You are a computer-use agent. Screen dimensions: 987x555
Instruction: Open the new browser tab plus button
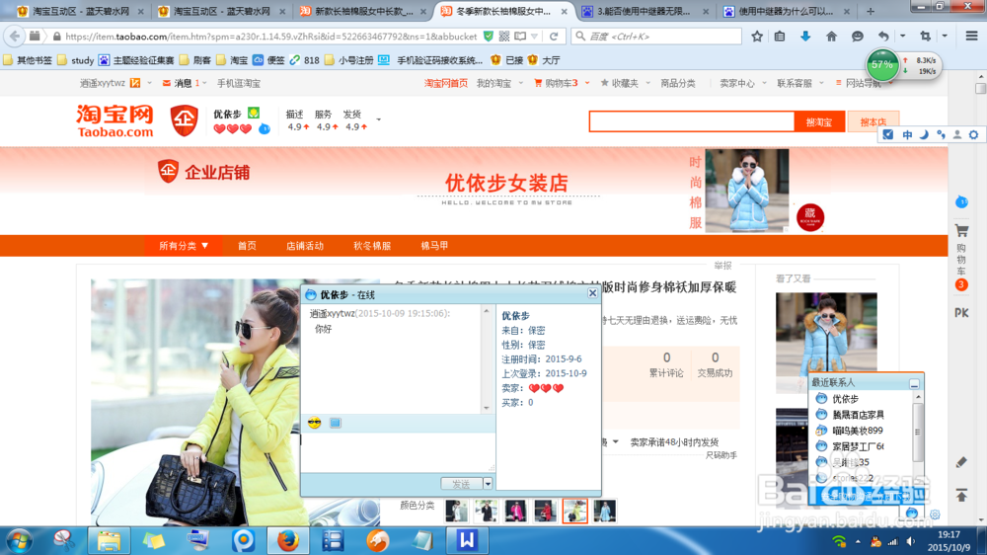[x=871, y=11]
